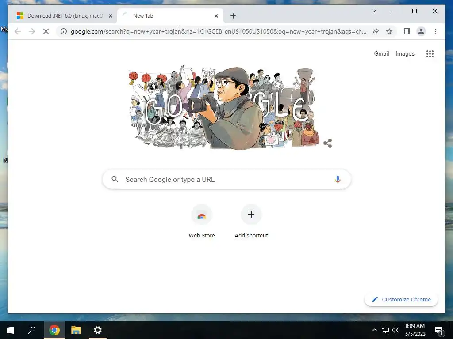453x339 pixels.
Task: Open the tab search chevron
Action: tap(373, 11)
